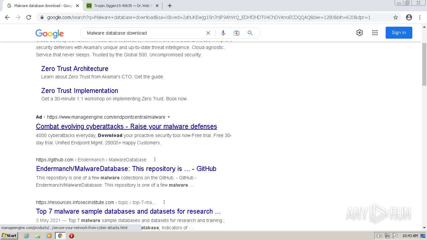Open the Action Center flag icon
The height and width of the screenshot is (240, 427).
(x=395, y=236)
